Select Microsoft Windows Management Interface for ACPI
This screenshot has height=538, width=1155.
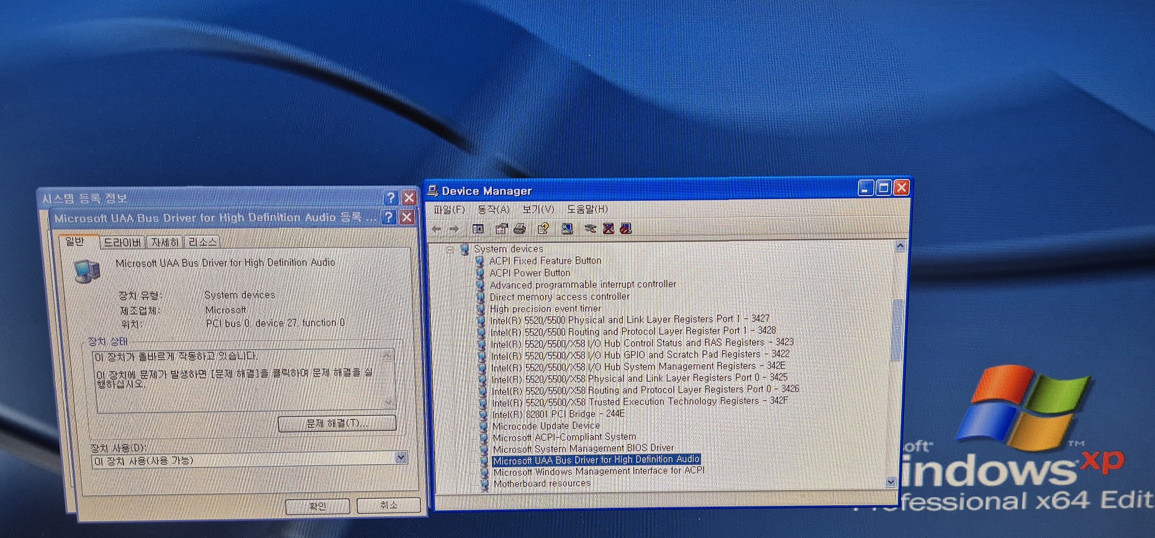599,472
